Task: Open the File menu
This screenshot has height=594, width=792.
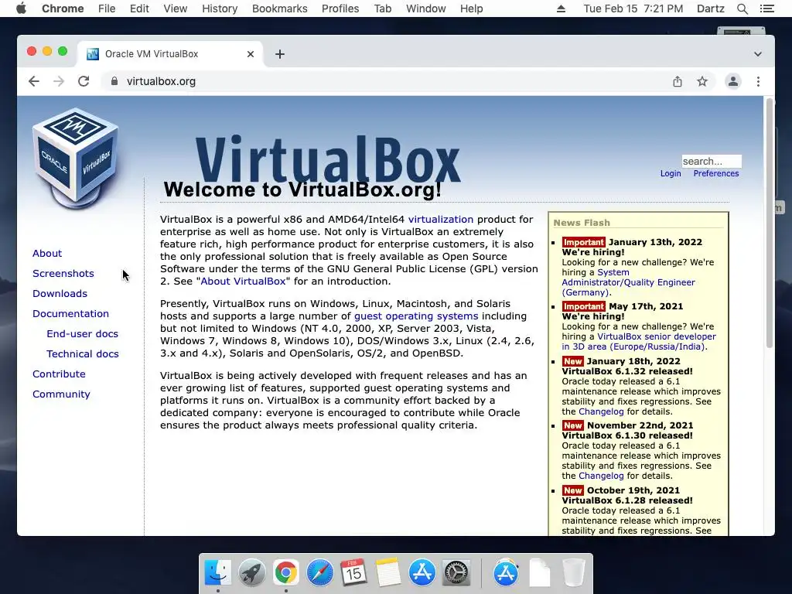Action: (x=107, y=9)
